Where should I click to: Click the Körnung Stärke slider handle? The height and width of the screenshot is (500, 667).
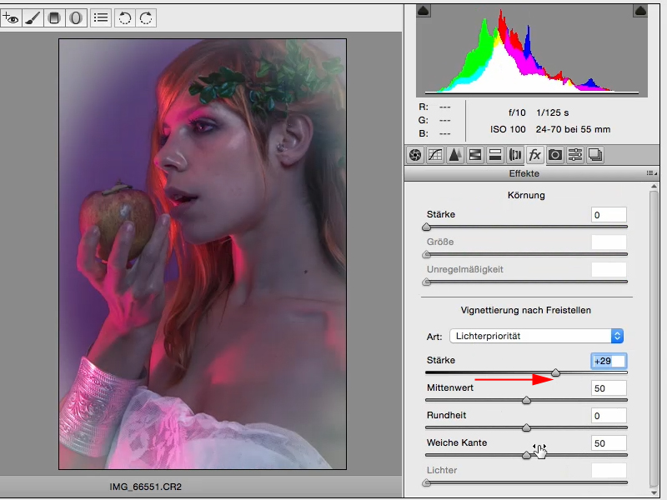tap(426, 227)
